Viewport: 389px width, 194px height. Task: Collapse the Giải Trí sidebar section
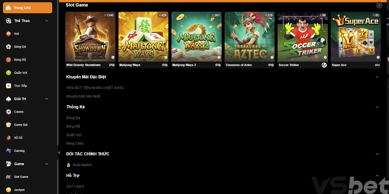47,99
